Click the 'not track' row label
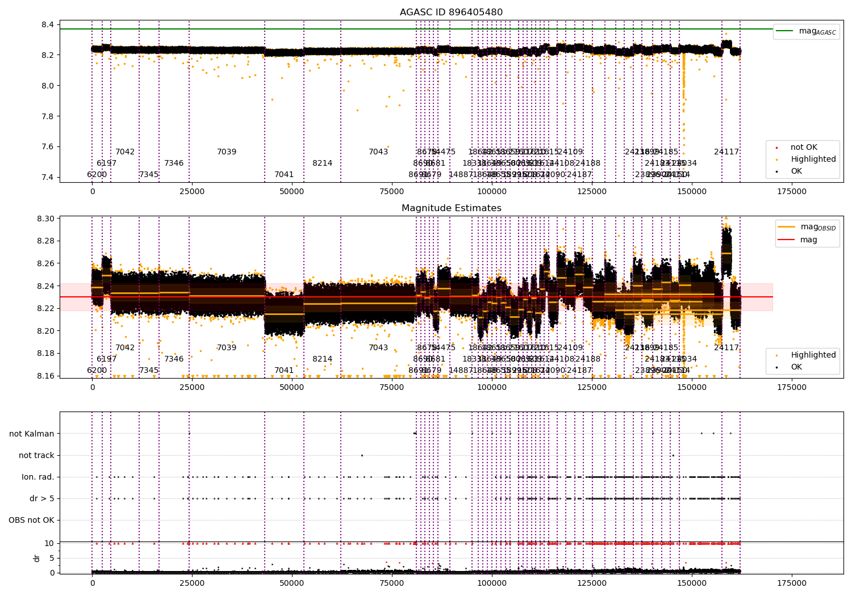This screenshot has height=596, width=852. pyautogui.click(x=36, y=455)
